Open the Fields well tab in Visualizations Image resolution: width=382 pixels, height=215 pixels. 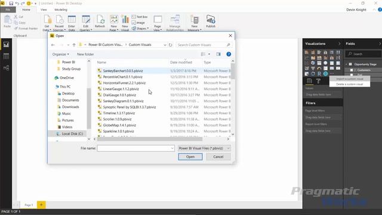(309, 81)
